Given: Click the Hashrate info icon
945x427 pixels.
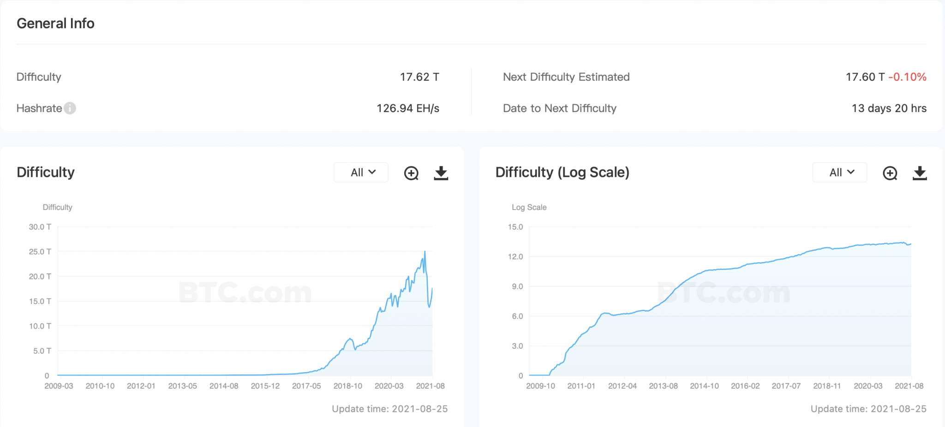Looking at the screenshot, I should [70, 108].
